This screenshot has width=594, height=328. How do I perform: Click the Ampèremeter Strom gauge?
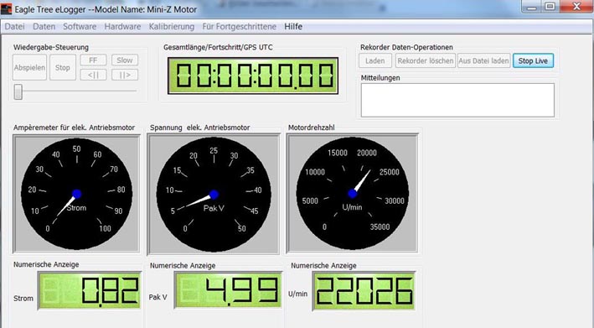click(76, 194)
